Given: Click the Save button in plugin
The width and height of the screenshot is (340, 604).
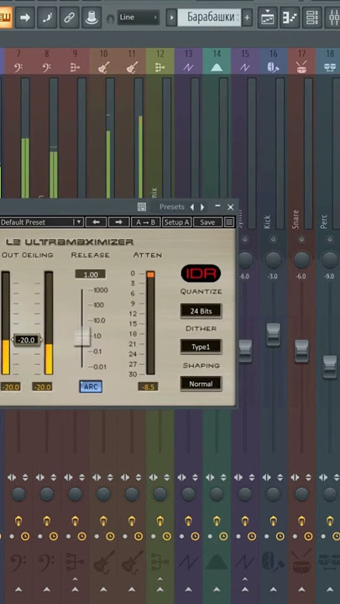Looking at the screenshot, I should coord(208,222).
